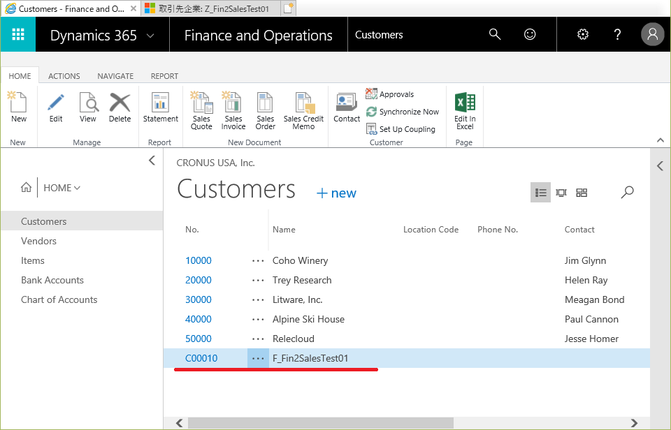Open row menu for Trey Research

[258, 281]
